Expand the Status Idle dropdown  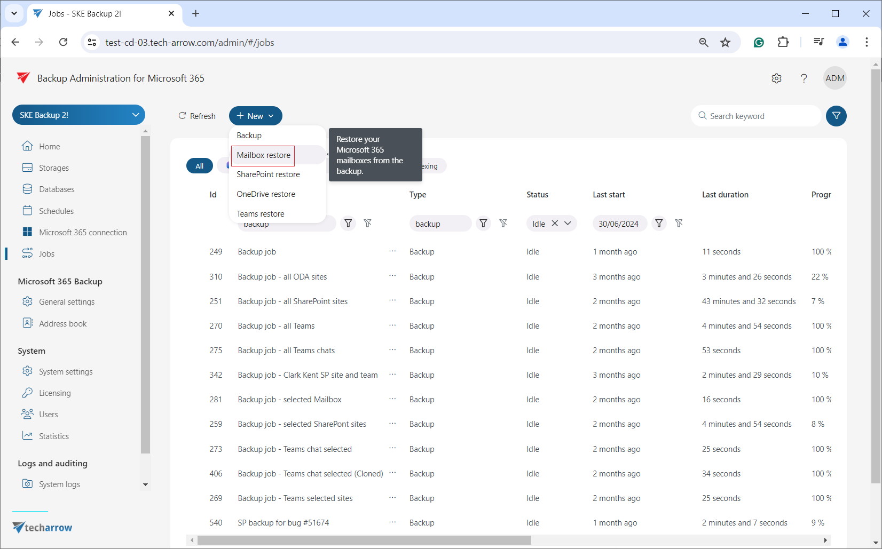pos(568,224)
